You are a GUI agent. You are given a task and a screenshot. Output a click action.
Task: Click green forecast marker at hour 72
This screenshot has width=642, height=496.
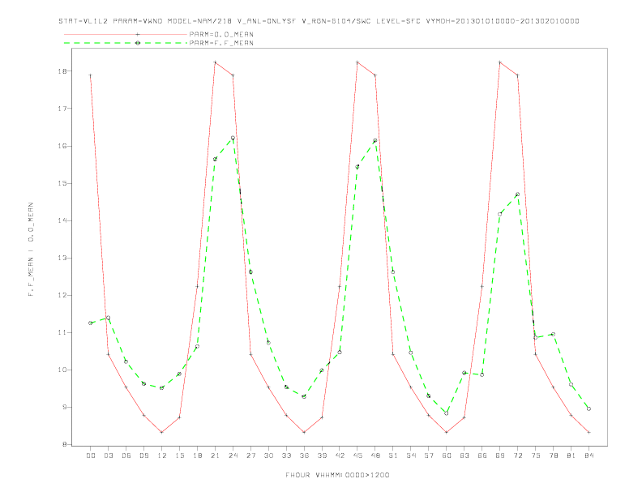pyautogui.click(x=517, y=195)
